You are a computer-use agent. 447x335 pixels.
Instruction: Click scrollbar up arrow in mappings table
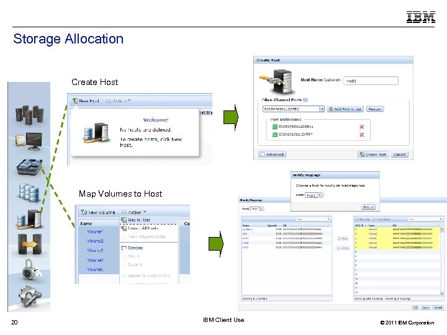click(442, 229)
